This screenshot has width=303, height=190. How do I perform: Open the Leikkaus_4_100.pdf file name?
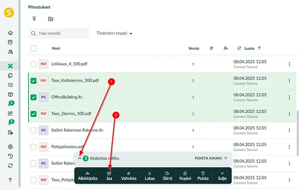(x=69, y=64)
